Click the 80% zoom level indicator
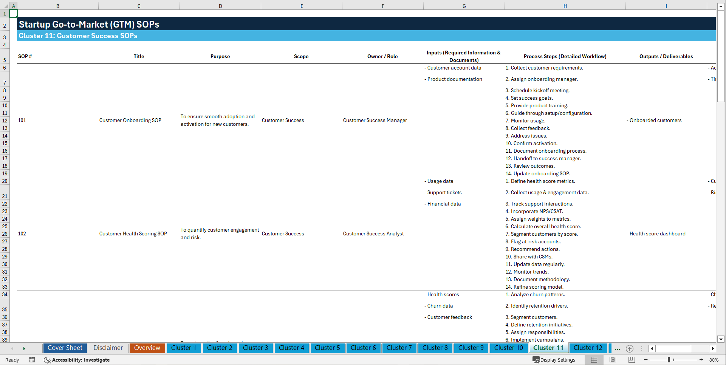The image size is (726, 365). pyautogui.click(x=714, y=360)
